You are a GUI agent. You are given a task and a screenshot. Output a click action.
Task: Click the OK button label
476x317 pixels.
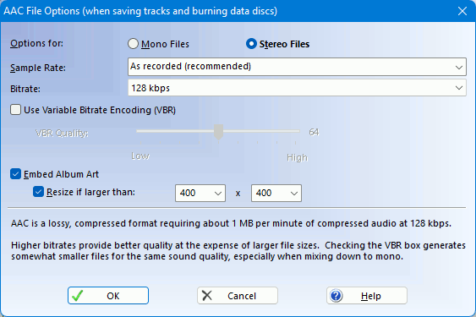(113, 296)
